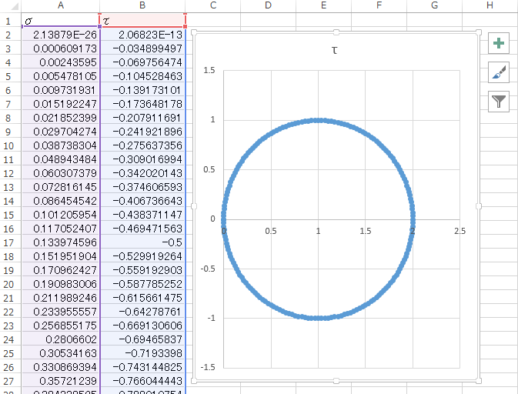
Task: Click the Select All corner box
Action: [11, 5]
